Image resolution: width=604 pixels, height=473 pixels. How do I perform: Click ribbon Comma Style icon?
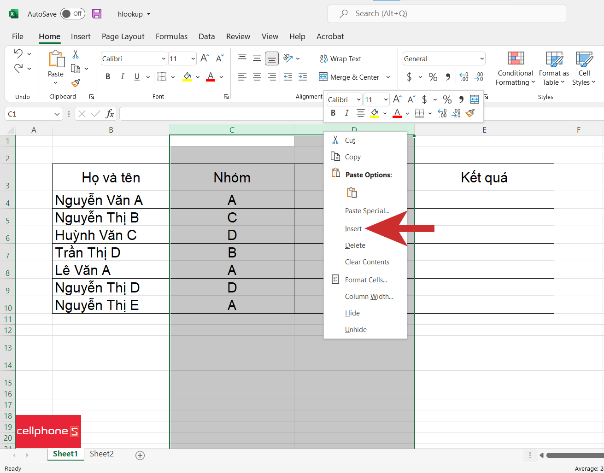coord(447,77)
